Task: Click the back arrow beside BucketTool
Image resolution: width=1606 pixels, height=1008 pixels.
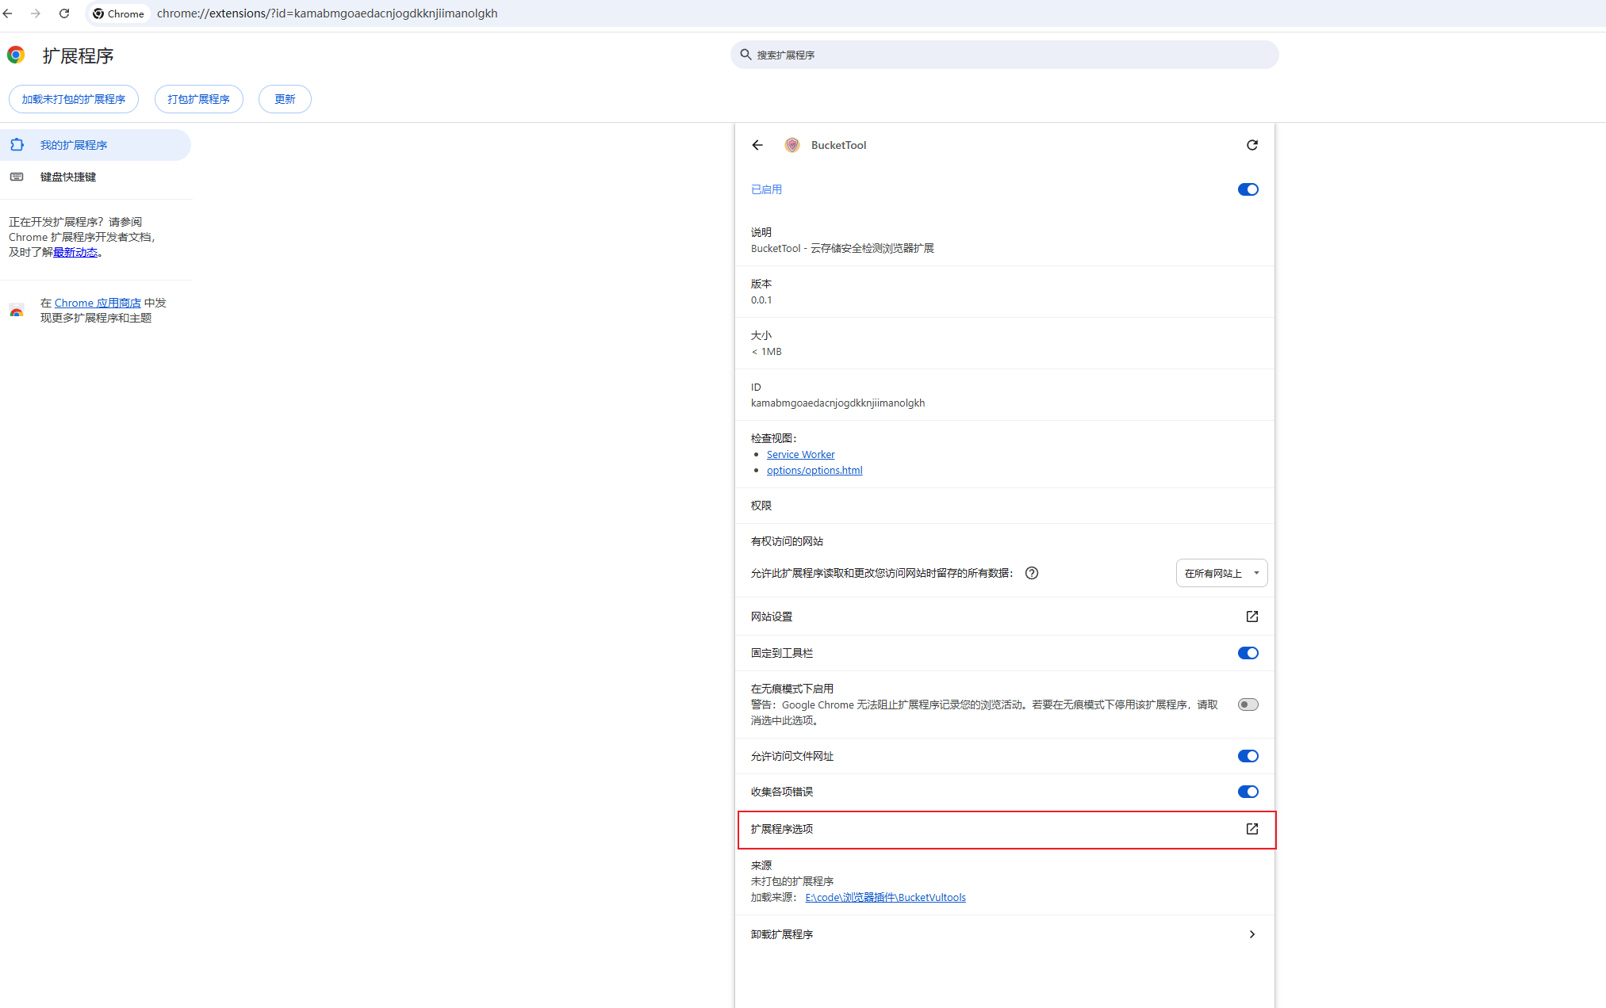Action: pyautogui.click(x=757, y=145)
